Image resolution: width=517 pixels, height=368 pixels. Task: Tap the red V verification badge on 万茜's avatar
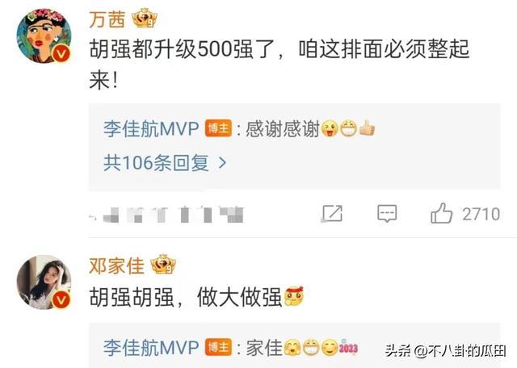[61, 53]
